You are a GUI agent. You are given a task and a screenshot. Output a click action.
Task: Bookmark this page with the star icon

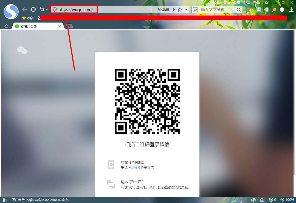pos(180,10)
